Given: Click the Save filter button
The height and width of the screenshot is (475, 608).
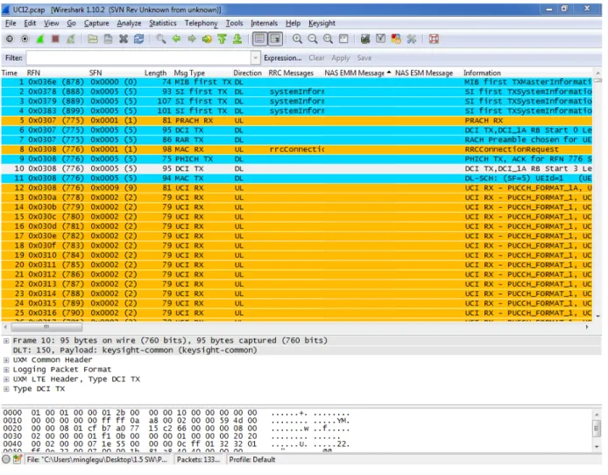Looking at the screenshot, I should [364, 58].
